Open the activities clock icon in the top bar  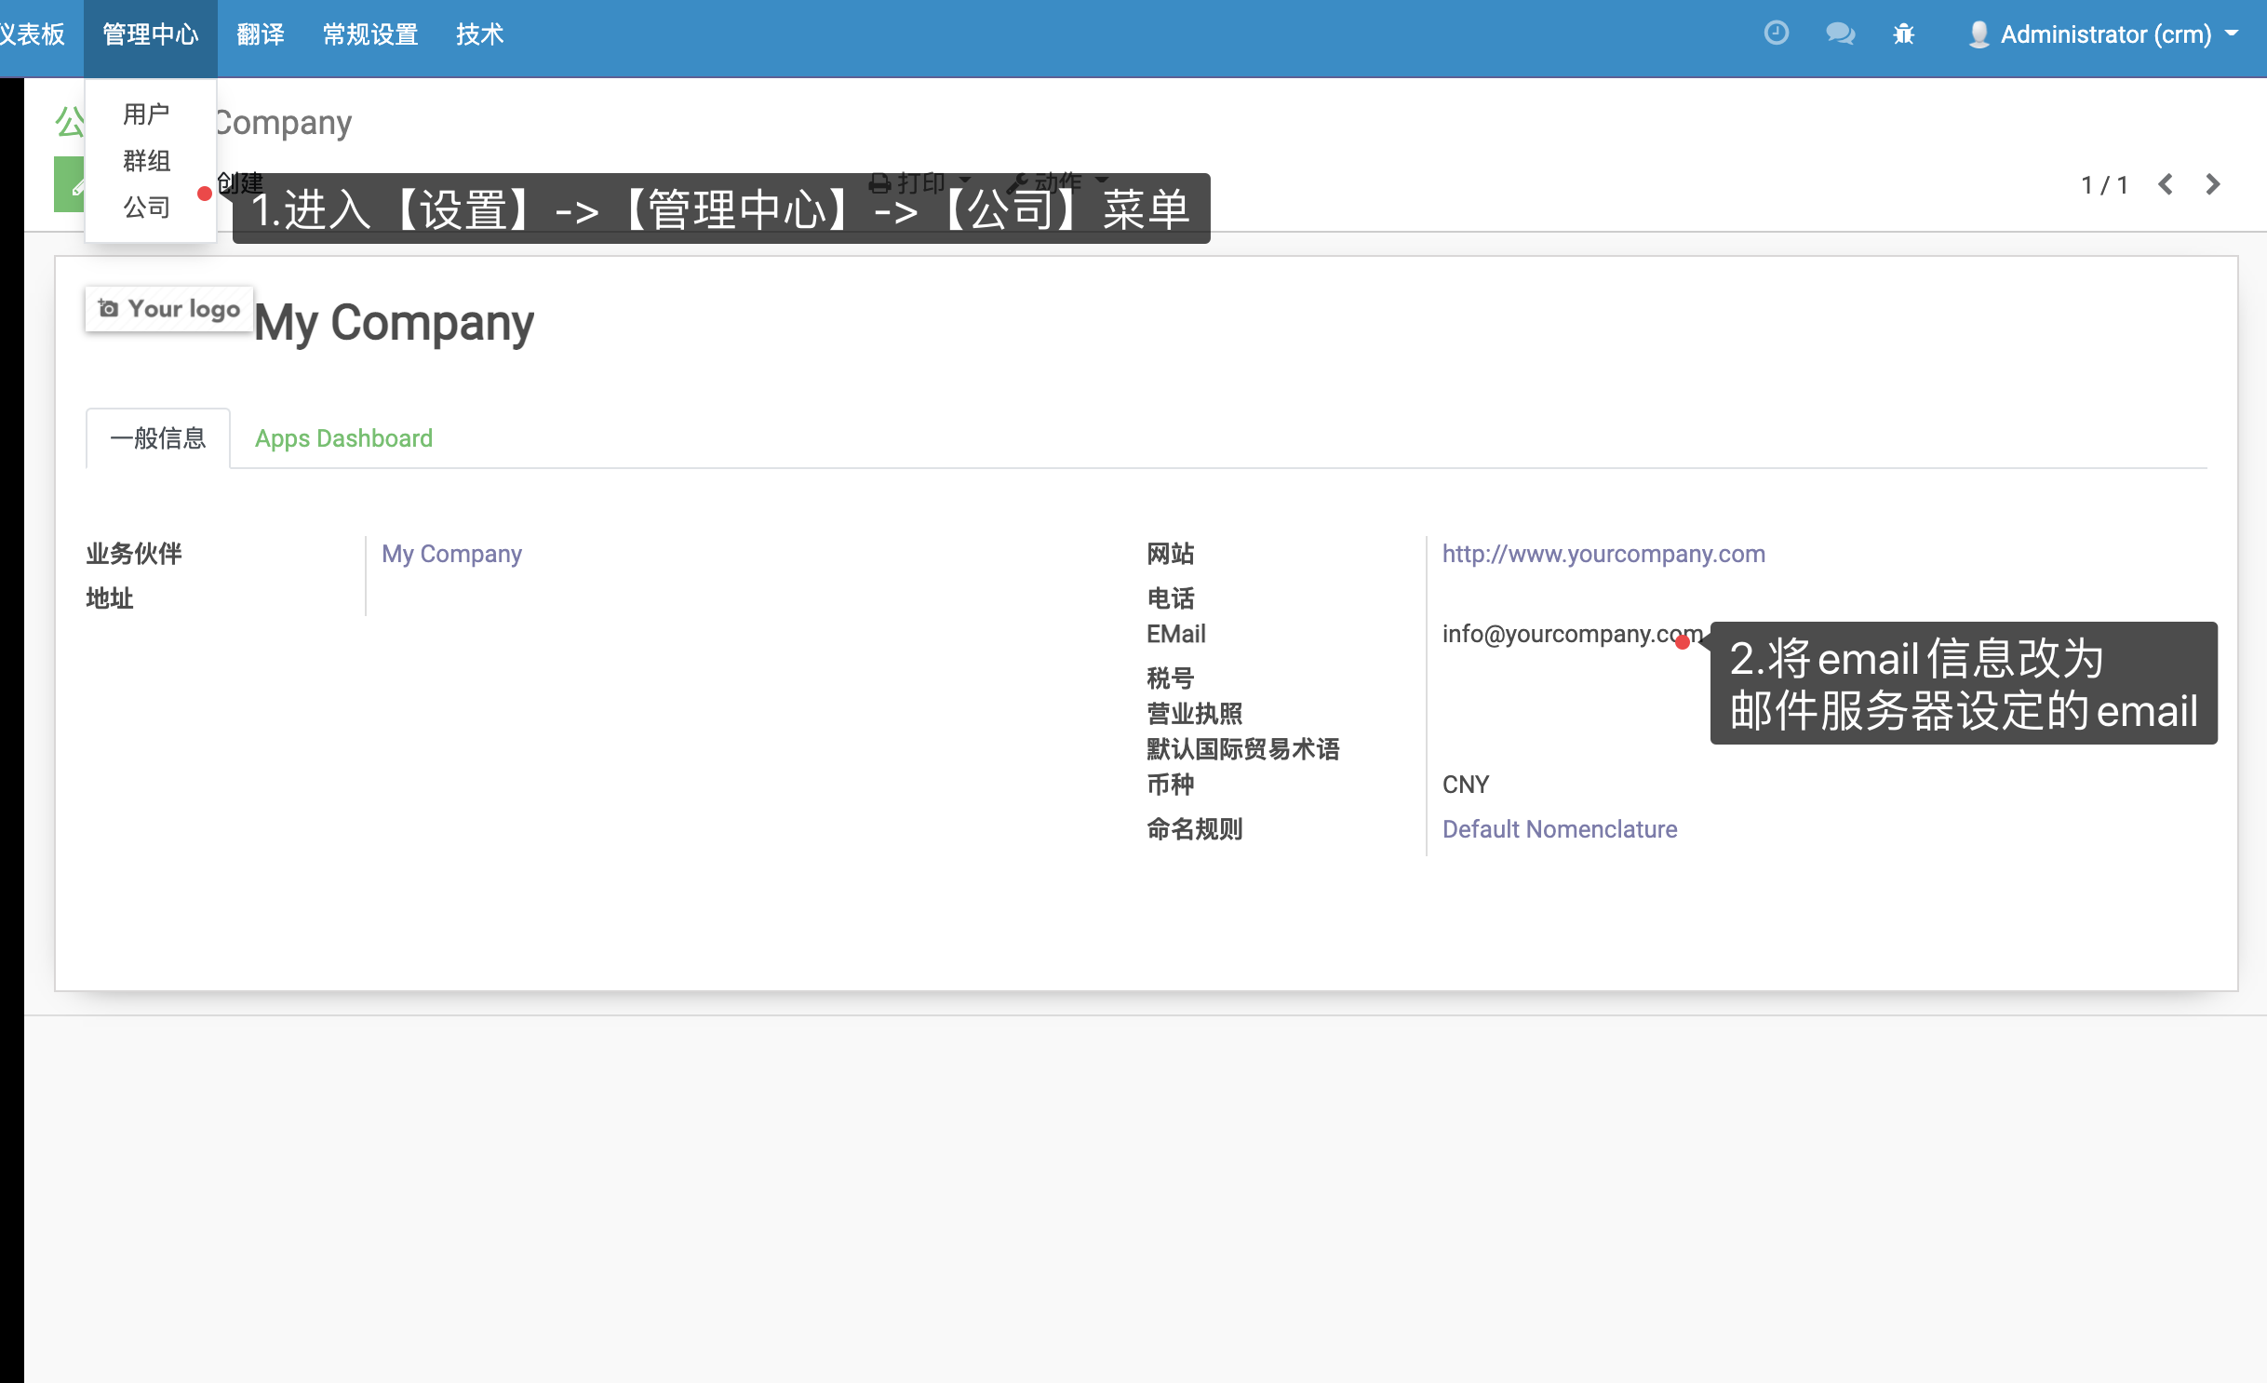click(x=1777, y=34)
